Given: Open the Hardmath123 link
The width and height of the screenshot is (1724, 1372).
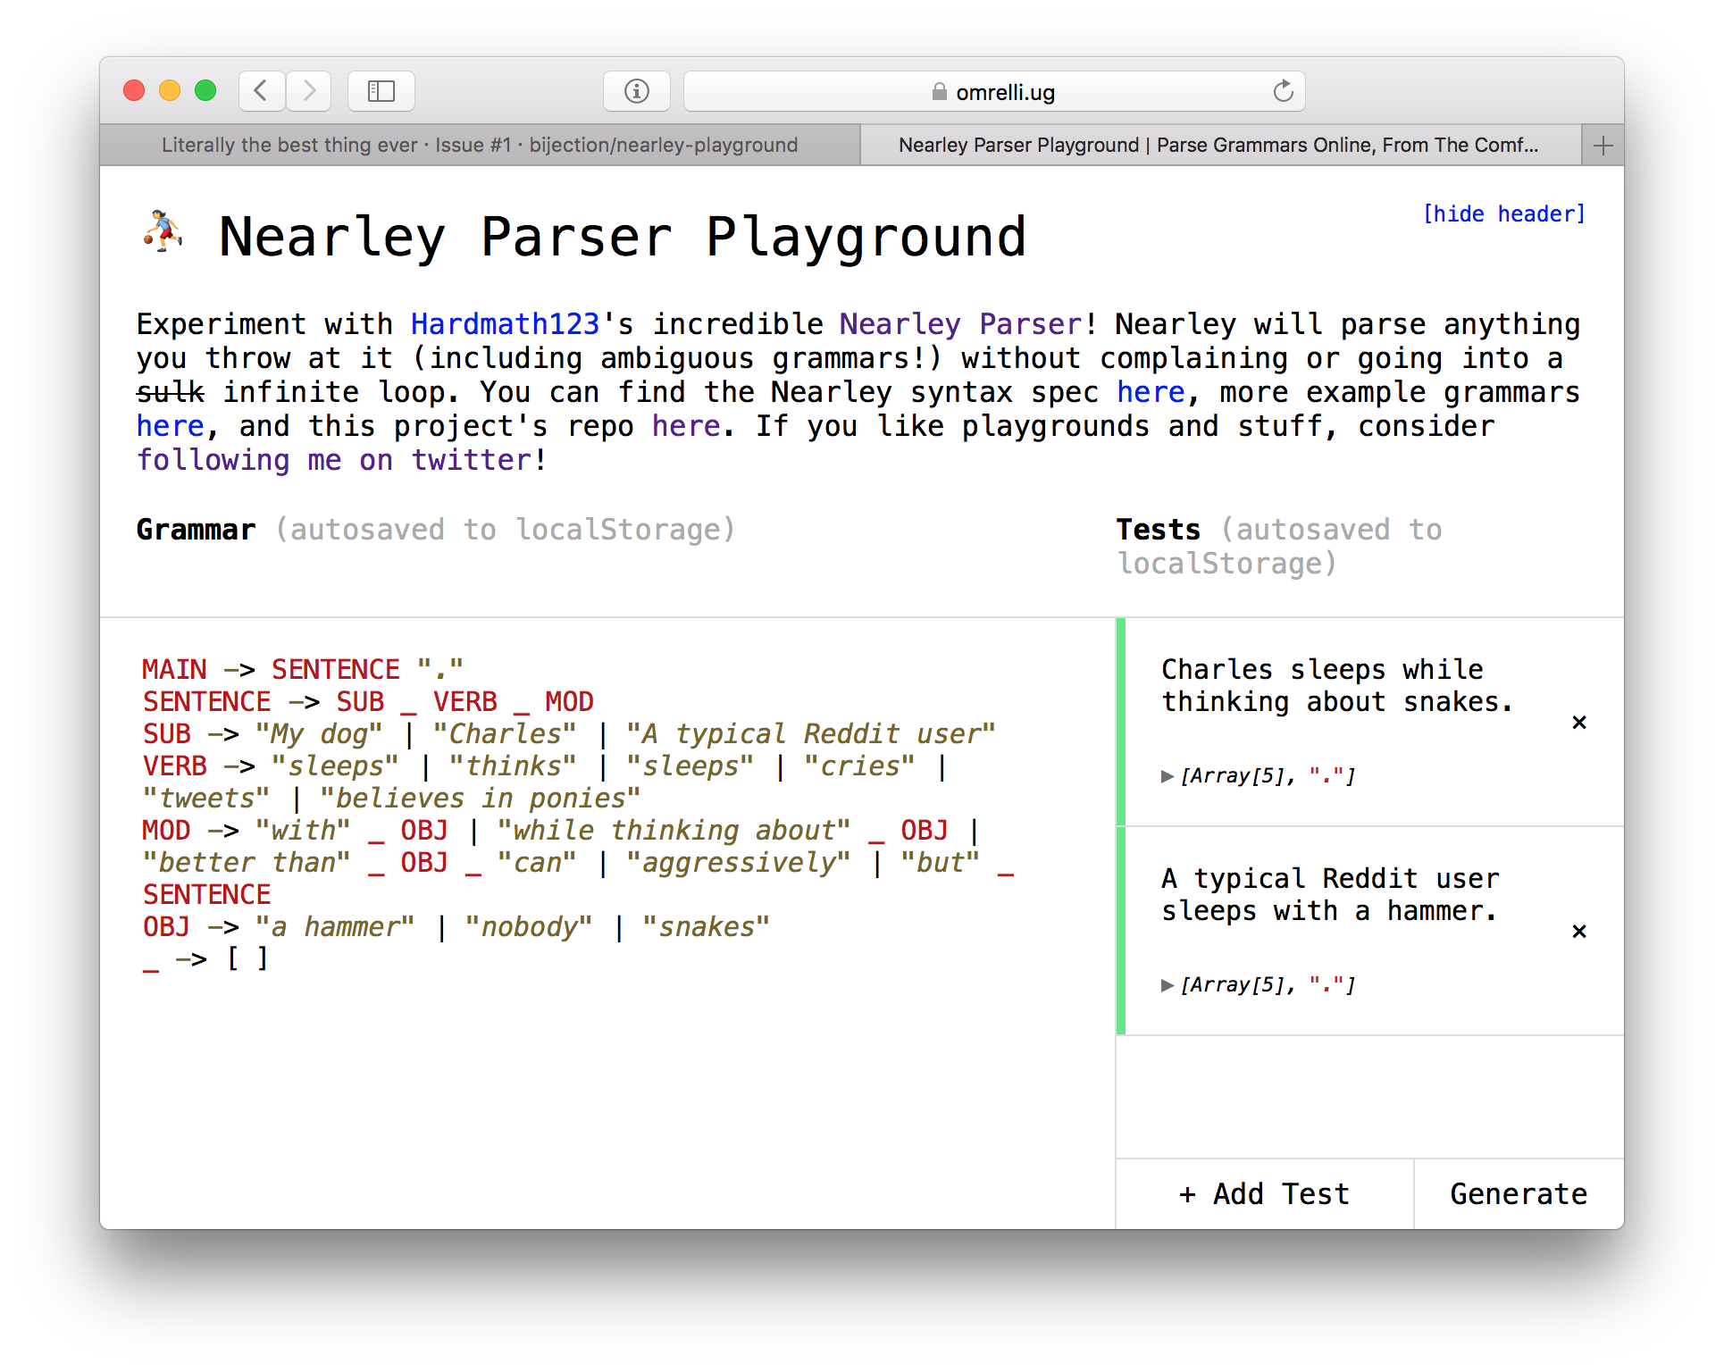Looking at the screenshot, I should [x=505, y=324].
